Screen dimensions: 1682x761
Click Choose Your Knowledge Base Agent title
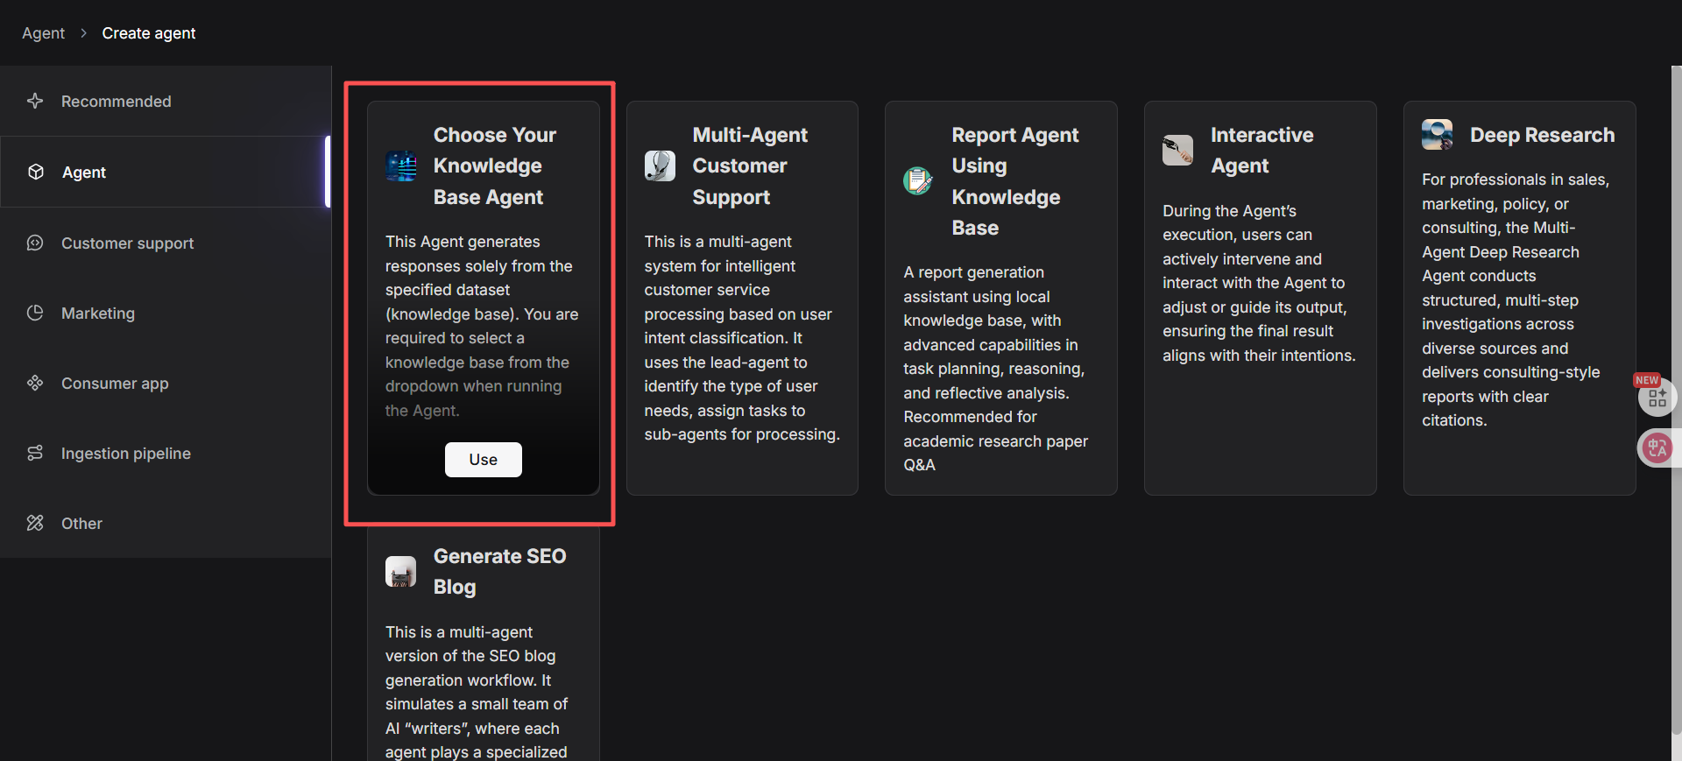495,166
